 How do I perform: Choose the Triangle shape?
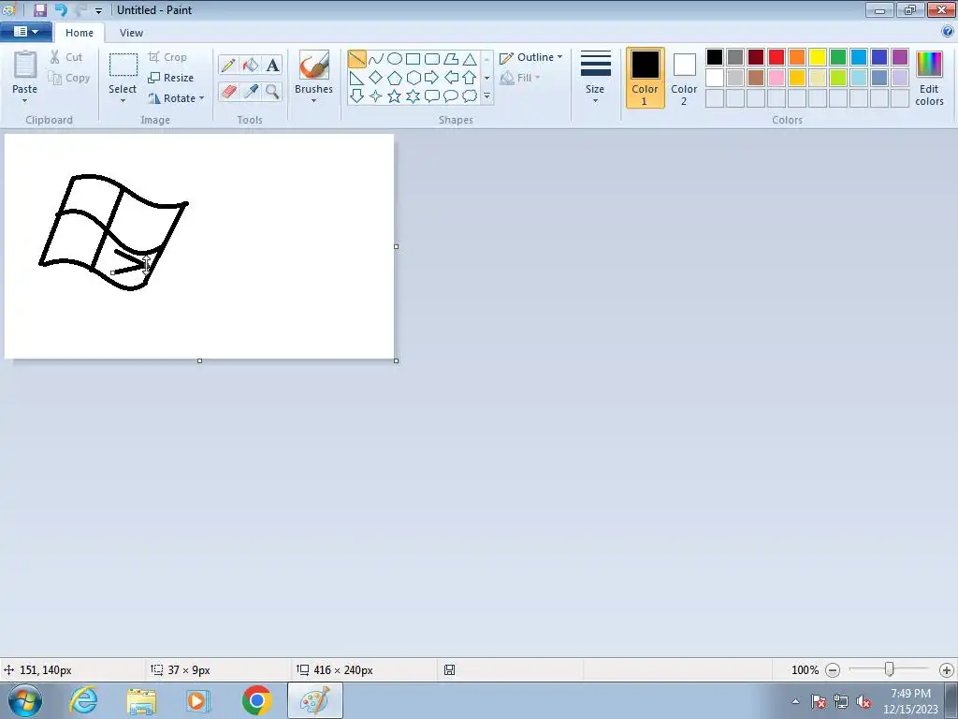click(470, 59)
